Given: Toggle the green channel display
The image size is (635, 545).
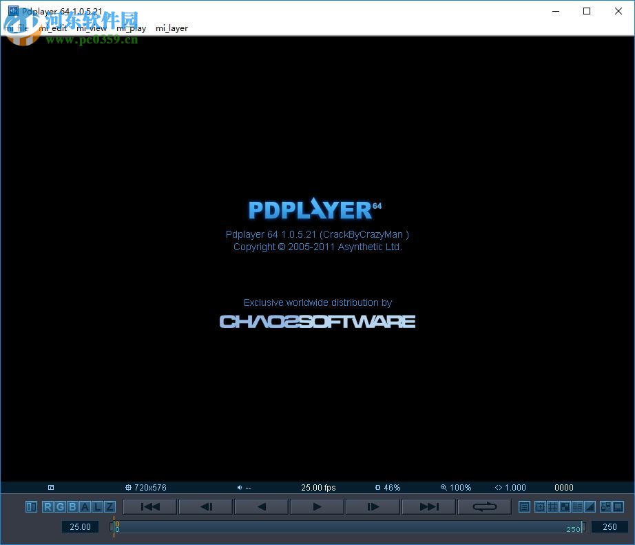Looking at the screenshot, I should 59,506.
